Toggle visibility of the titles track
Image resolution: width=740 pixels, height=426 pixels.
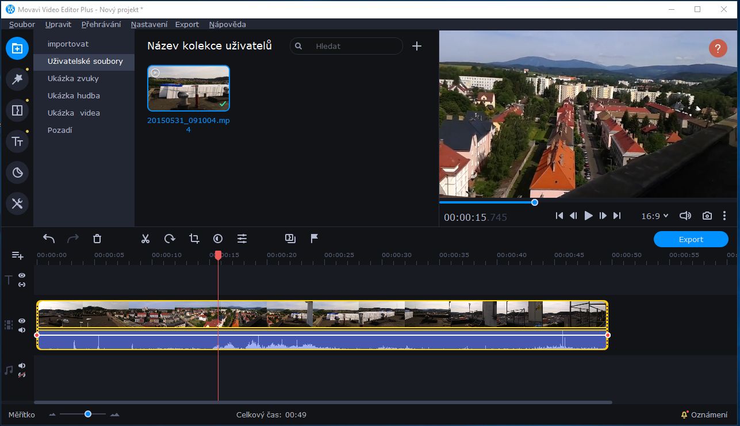click(x=21, y=275)
